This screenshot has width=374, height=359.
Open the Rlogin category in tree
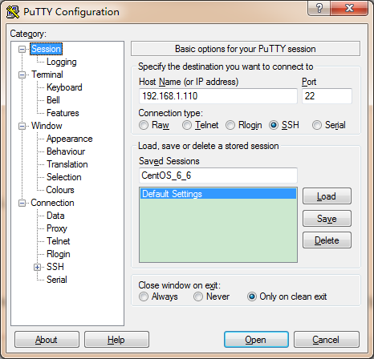click(59, 254)
